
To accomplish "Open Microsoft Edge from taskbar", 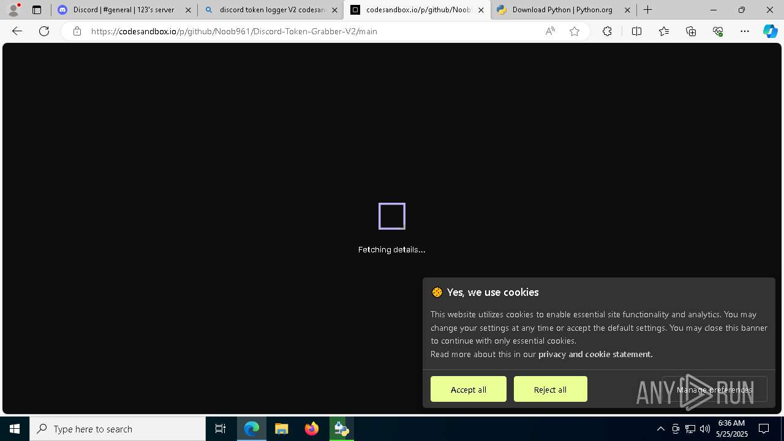I will click(x=252, y=429).
